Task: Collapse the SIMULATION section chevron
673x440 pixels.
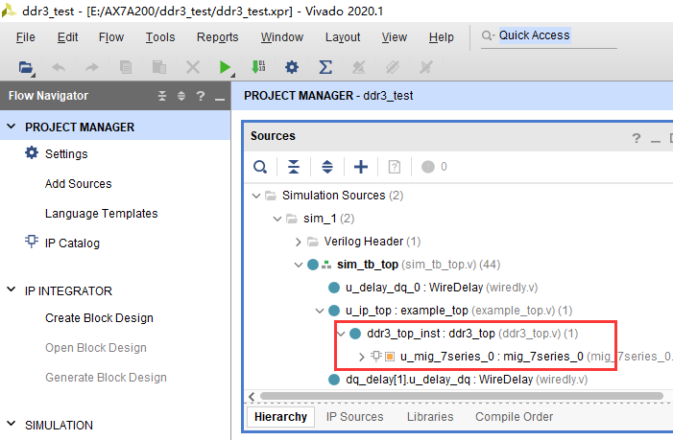Action: 12,424
